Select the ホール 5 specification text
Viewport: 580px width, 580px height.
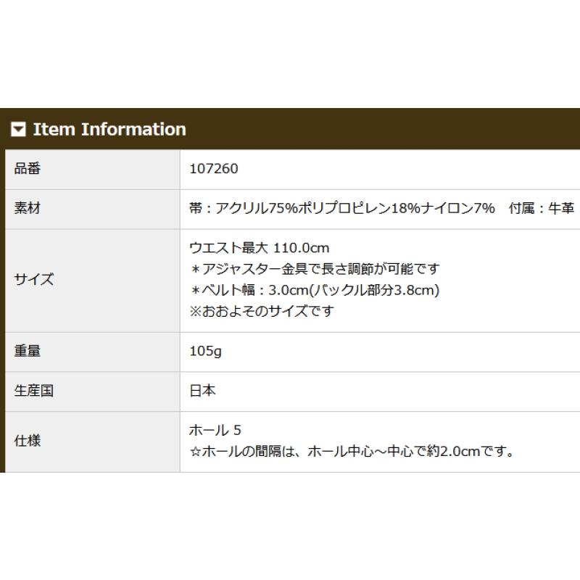[x=215, y=430]
